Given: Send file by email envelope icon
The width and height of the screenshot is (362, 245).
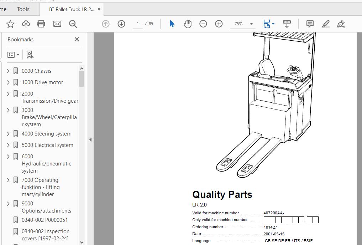Looking at the screenshot, I should click(57, 24).
